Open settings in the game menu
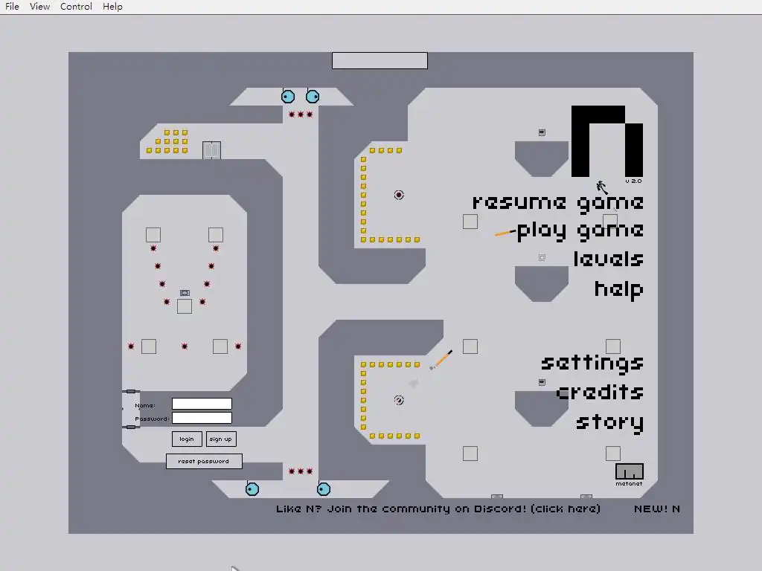 coord(592,363)
